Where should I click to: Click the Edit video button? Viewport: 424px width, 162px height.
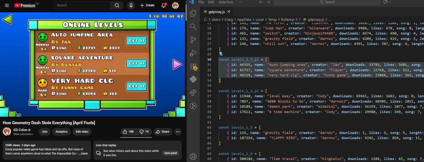82,132
